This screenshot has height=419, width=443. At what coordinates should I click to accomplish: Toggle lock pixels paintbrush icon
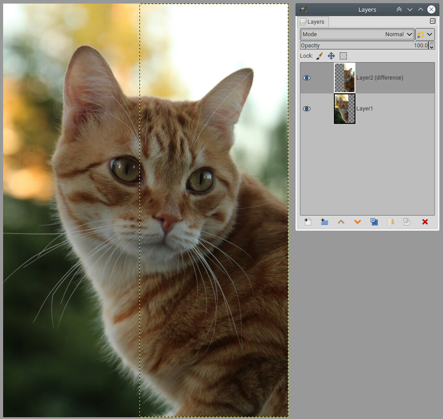[x=319, y=56]
